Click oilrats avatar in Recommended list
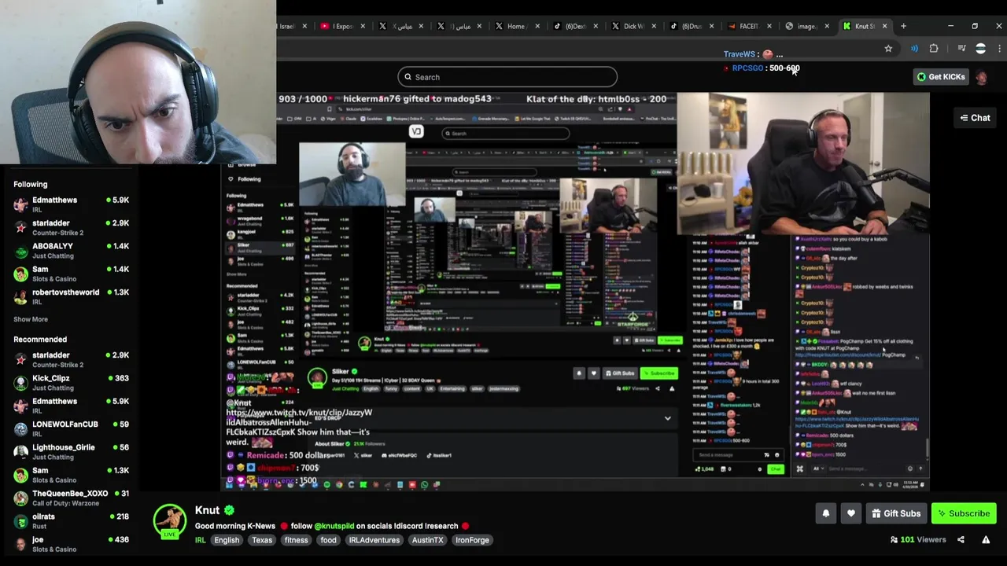Viewport: 1007px width, 566px height. click(20, 521)
